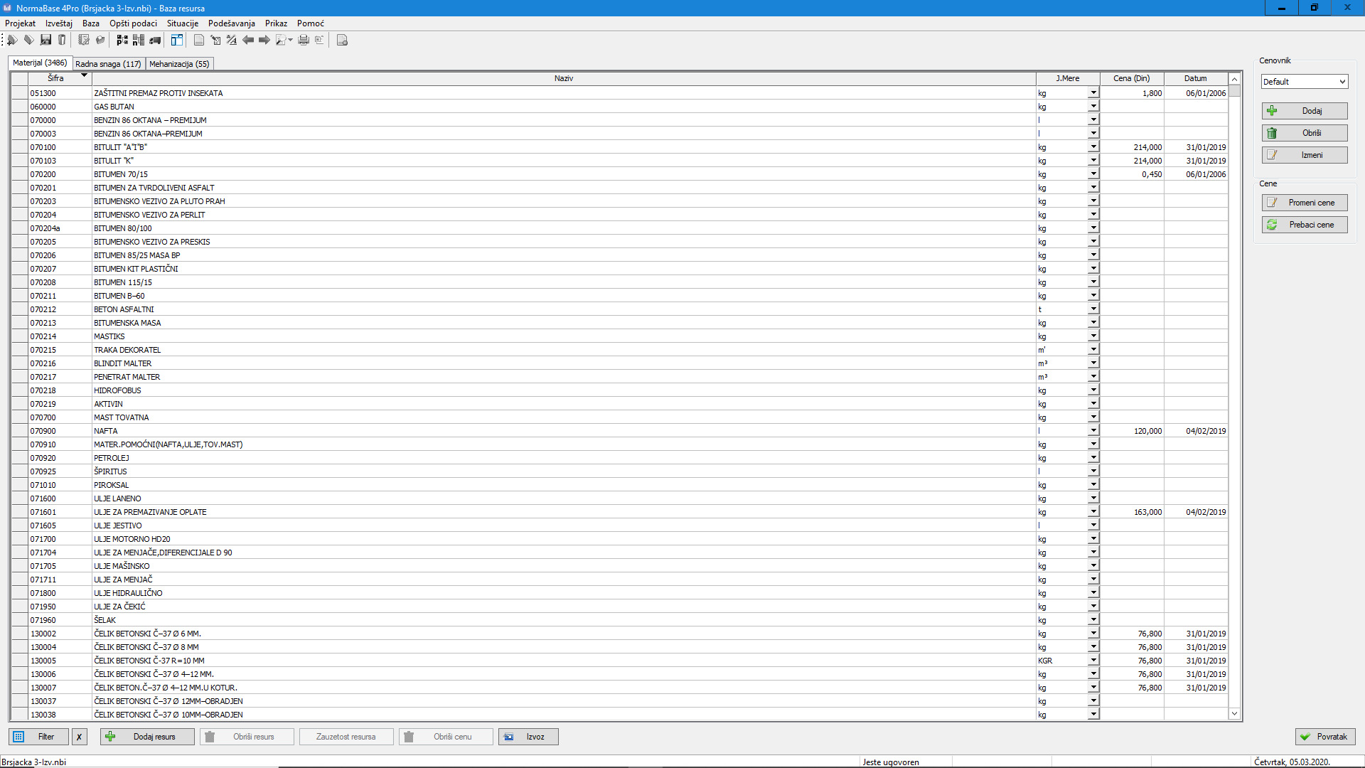Viewport: 1365px width, 768px height.
Task: Click the Povratak button
Action: [1324, 737]
